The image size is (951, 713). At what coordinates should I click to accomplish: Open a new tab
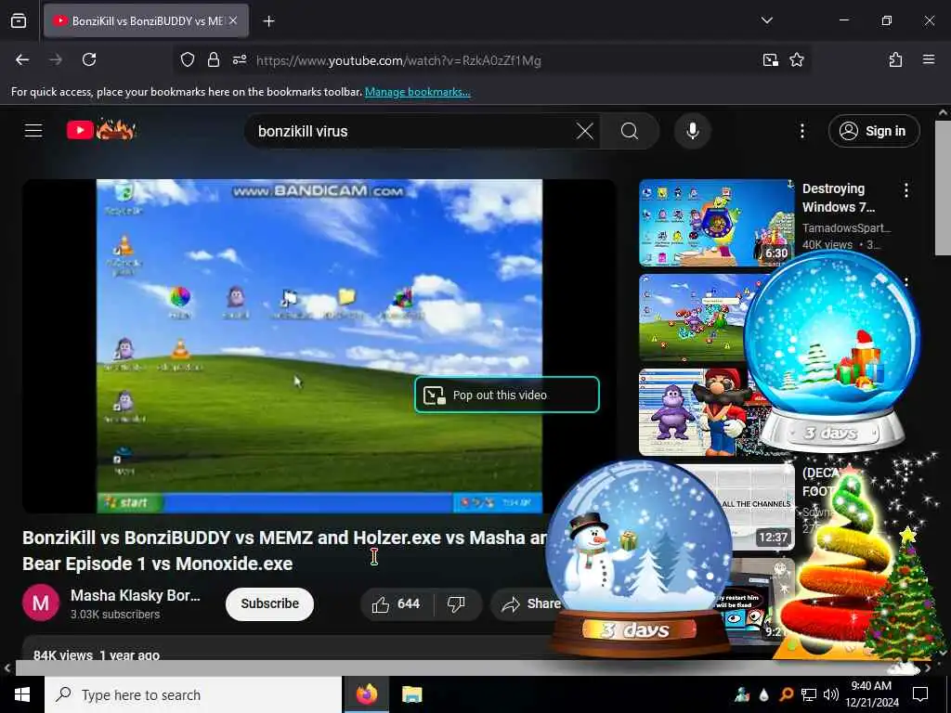click(268, 21)
